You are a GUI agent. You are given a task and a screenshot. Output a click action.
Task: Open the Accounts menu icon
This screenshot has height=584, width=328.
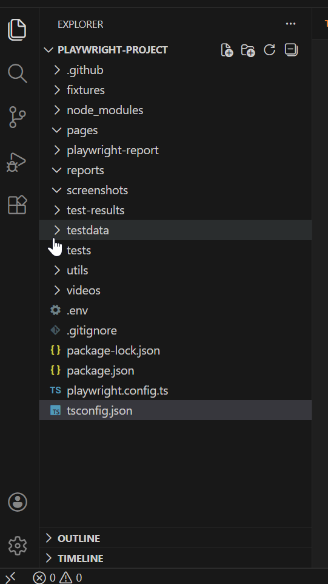18,502
